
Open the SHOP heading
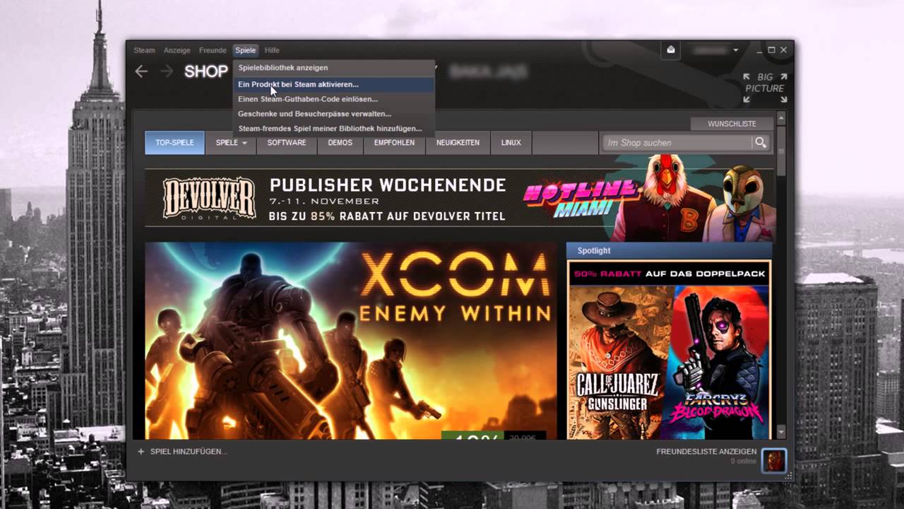[x=206, y=71]
